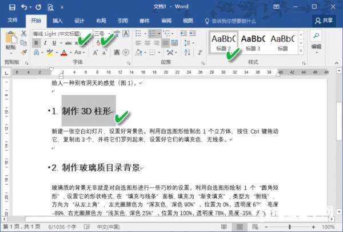
Task: Click the Text Effects glowing A icon
Action: coord(37,53)
